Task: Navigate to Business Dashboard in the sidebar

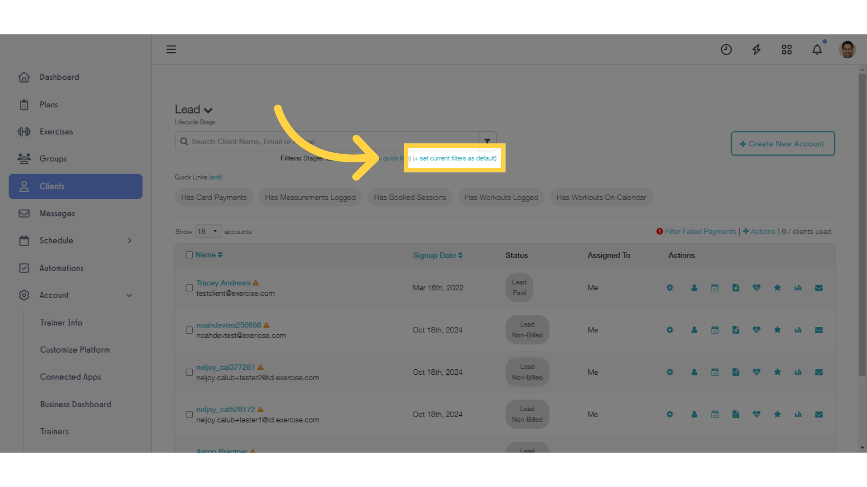Action: pos(75,404)
